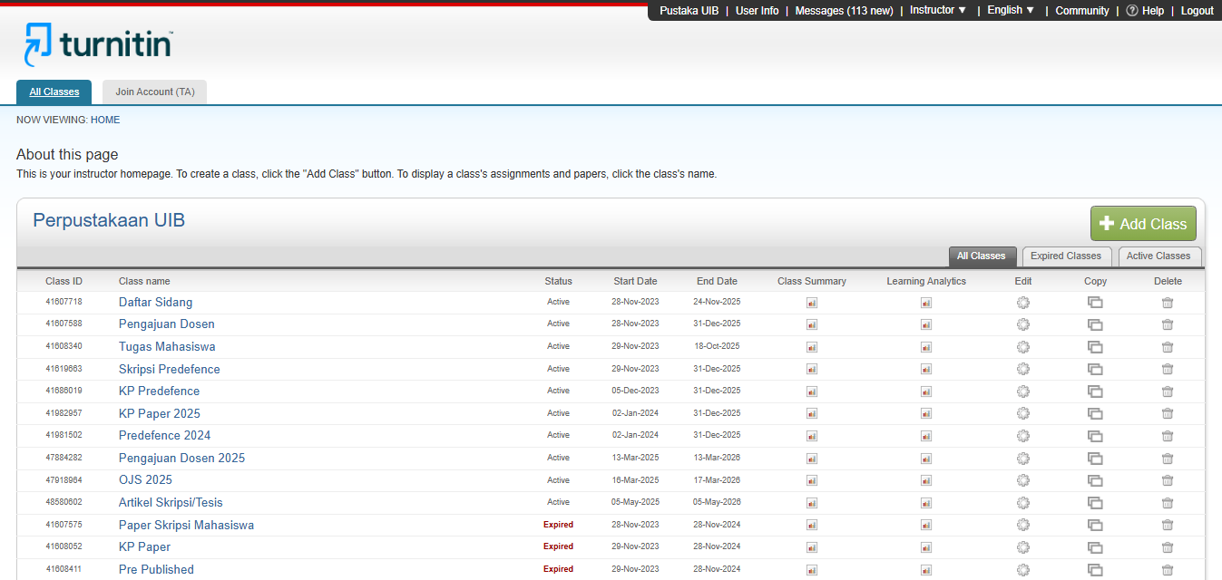Image resolution: width=1222 pixels, height=580 pixels.
Task: Click the Logout link
Action: coord(1197,11)
